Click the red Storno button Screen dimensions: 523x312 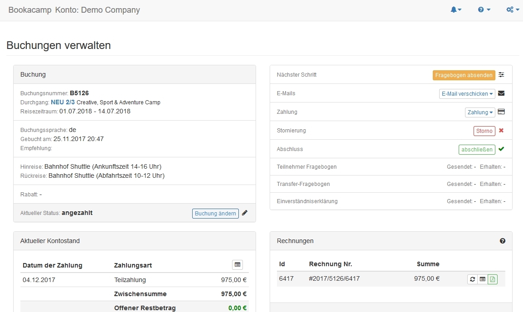(x=484, y=131)
